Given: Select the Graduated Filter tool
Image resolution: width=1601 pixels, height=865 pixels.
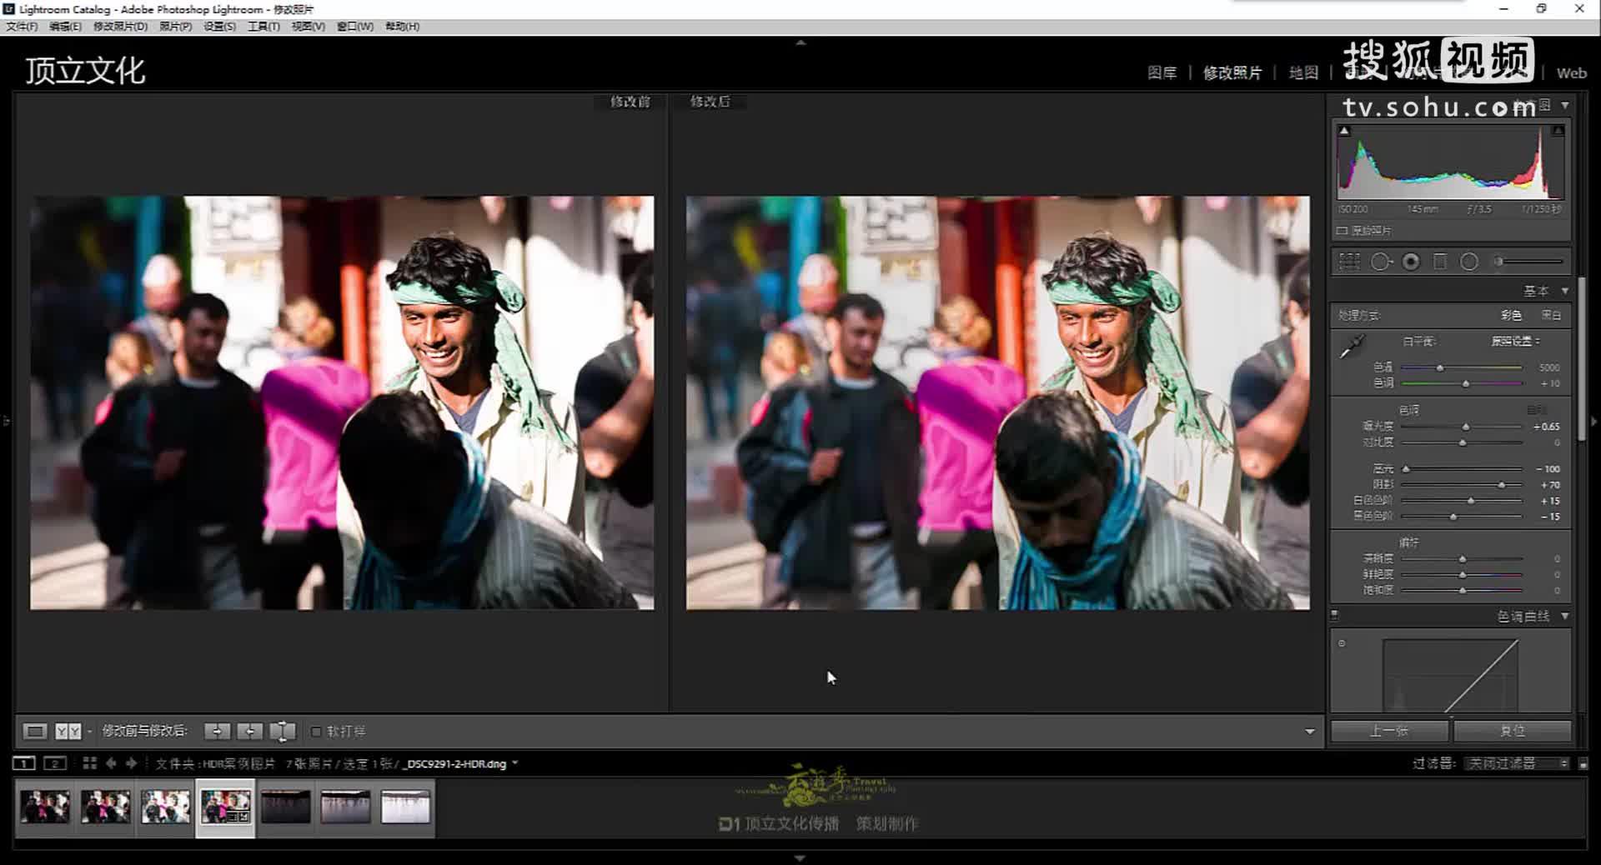Looking at the screenshot, I should (1440, 262).
